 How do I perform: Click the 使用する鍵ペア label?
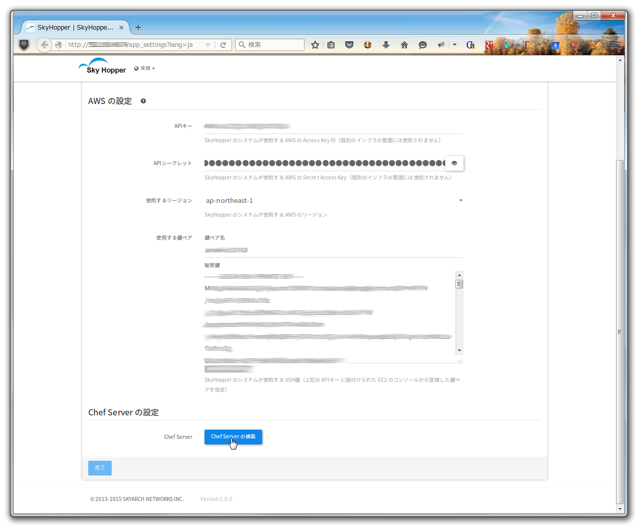(x=174, y=238)
